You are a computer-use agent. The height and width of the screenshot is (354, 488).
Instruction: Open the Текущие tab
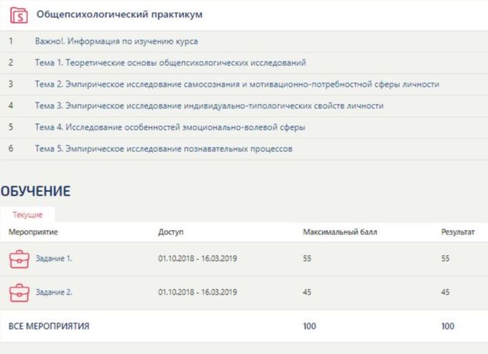28,214
